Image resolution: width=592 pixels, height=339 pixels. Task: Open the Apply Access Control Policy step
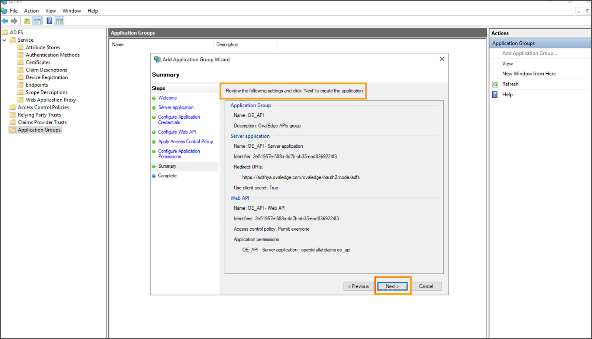point(185,141)
